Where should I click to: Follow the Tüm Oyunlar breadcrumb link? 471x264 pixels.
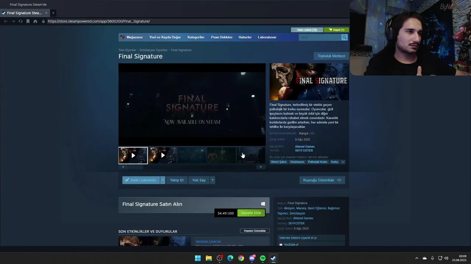pos(127,50)
